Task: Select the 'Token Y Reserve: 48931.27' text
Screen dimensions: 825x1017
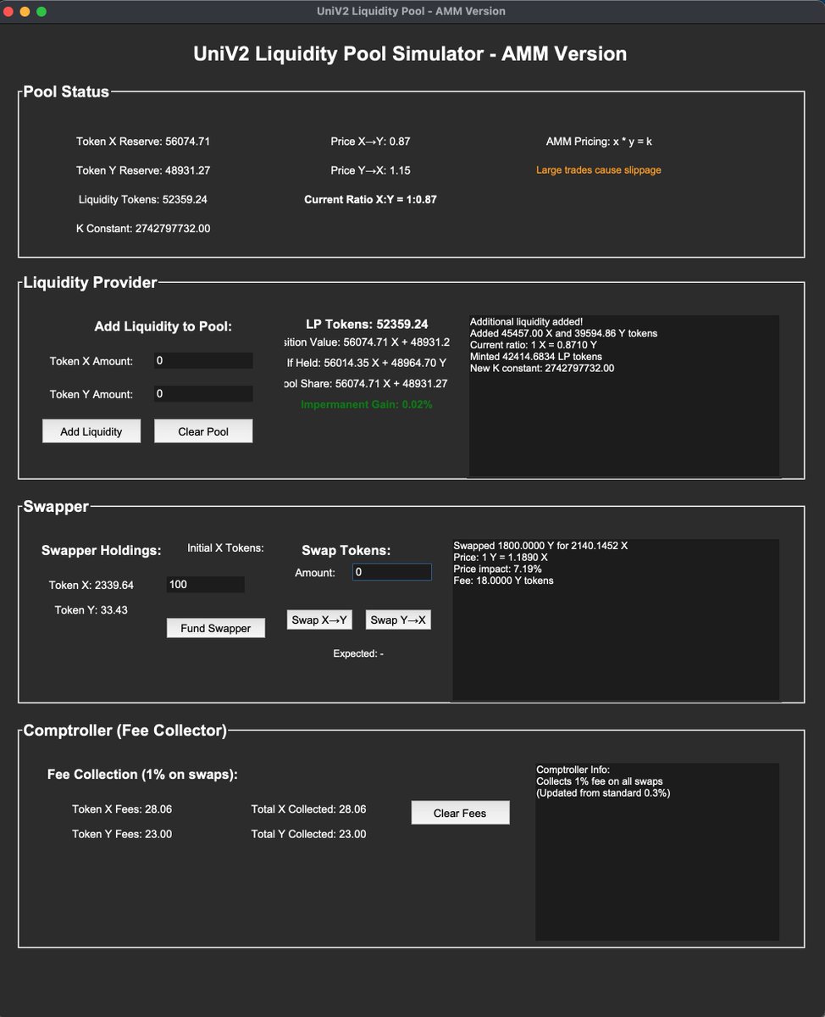Action: [x=143, y=170]
